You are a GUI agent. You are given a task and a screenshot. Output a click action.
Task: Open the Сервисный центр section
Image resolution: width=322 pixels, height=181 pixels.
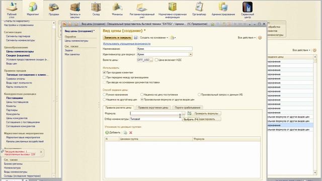248,10
